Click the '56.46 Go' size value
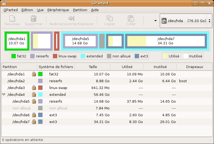Viewport: 214px width, 144px height. (101, 94)
